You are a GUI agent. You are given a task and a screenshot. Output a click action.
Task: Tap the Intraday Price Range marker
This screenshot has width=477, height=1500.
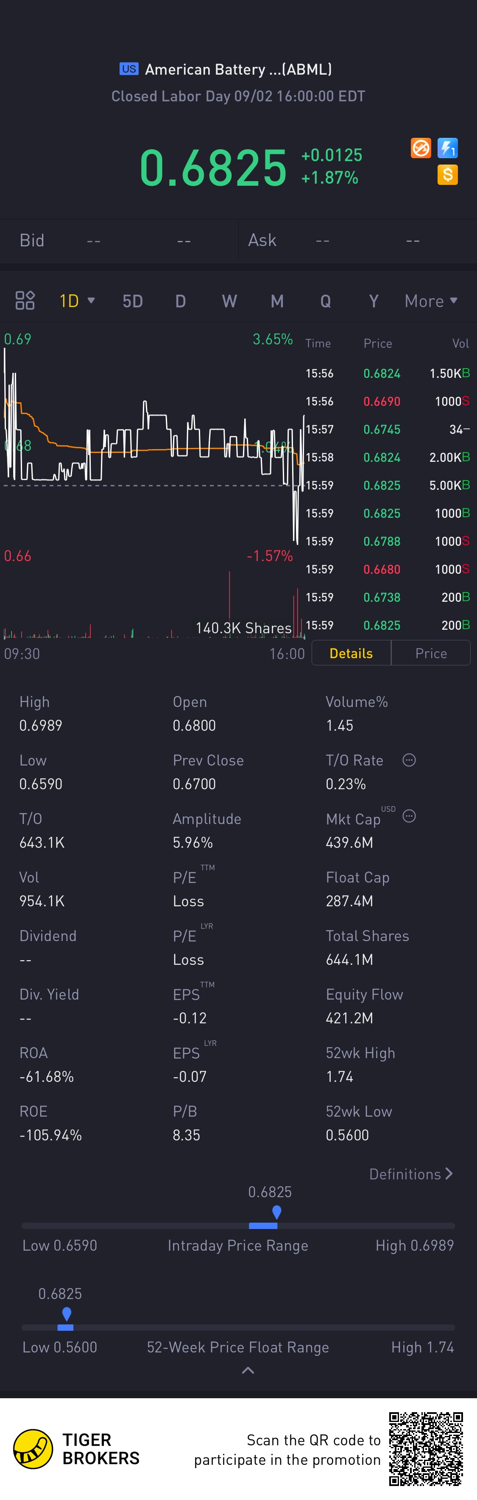(x=276, y=1212)
